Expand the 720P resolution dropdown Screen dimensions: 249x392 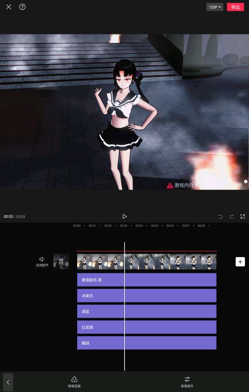pyautogui.click(x=215, y=7)
